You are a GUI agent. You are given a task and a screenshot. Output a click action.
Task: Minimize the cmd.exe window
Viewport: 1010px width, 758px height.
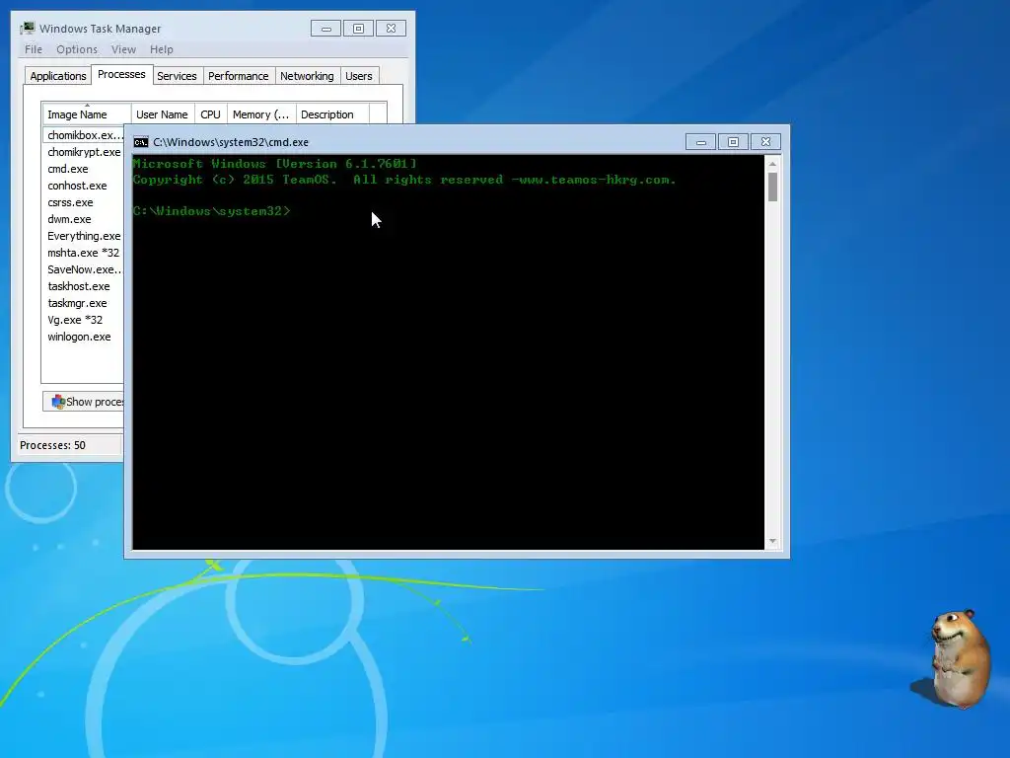(x=701, y=142)
